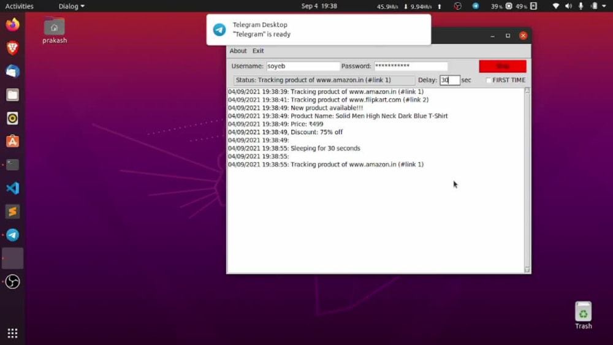Image resolution: width=613 pixels, height=345 pixels.
Task: Open the clock showing Sep 4 19:38
Action: tap(319, 6)
